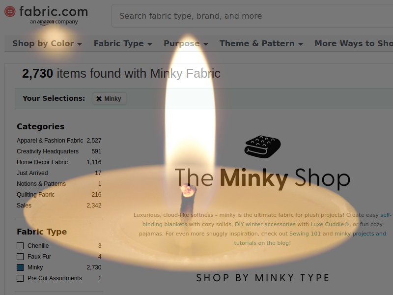Viewport: 393px width, 295px height.
Task: Tick the Pre Cut Assortments checkbox
Action: coord(20,278)
